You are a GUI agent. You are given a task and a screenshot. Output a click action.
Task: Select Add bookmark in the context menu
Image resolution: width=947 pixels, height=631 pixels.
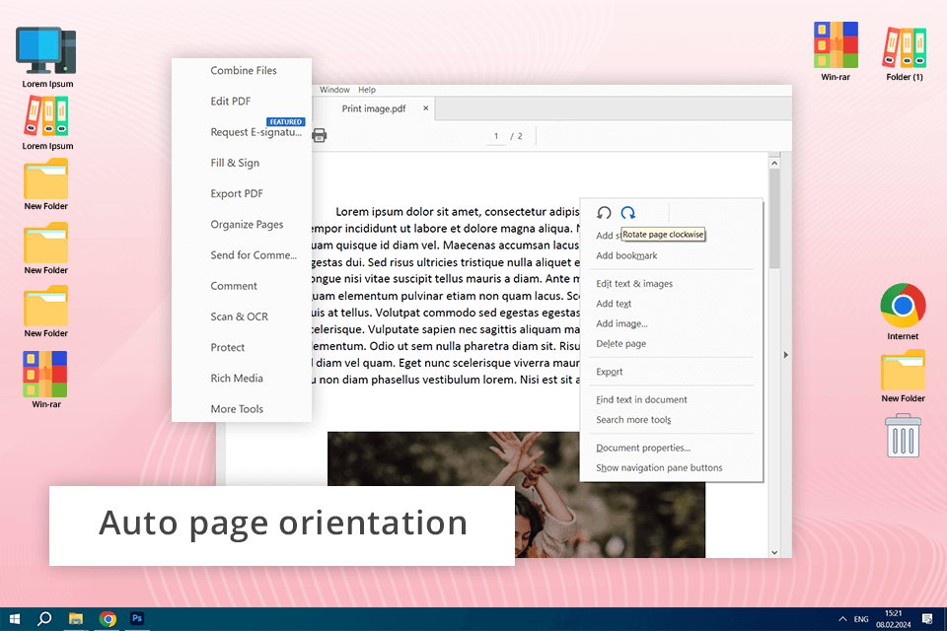pyautogui.click(x=626, y=256)
